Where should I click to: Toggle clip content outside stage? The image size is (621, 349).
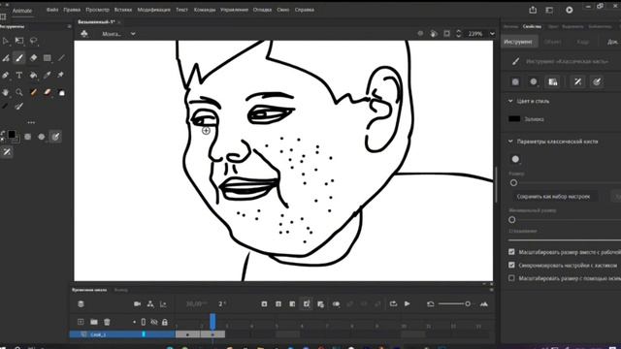(446, 34)
